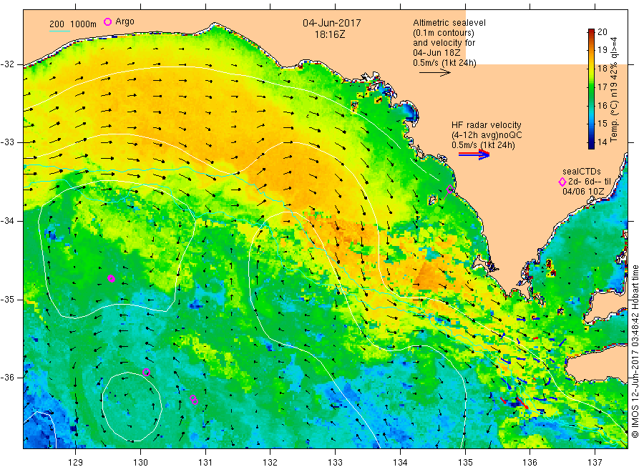Select the paired Argo float markers near 130.8°E, 36.3°S
644x472 pixels.
pos(194,400)
